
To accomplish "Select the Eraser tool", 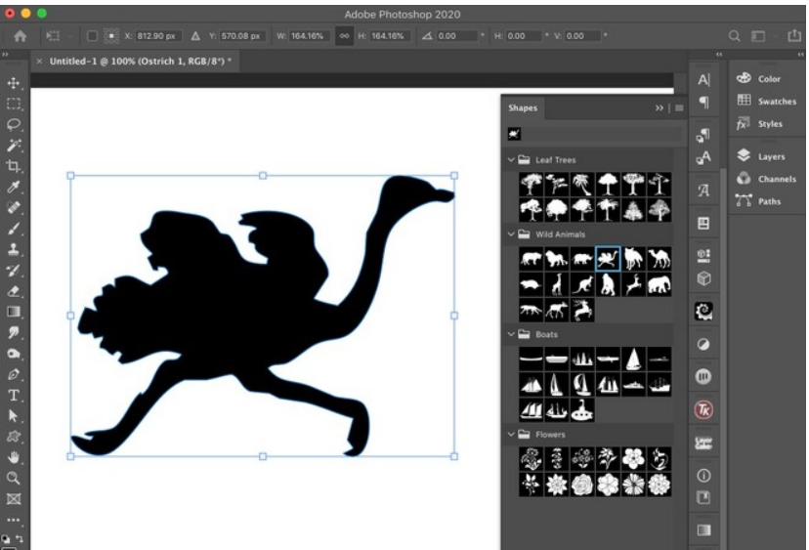I will [x=14, y=291].
